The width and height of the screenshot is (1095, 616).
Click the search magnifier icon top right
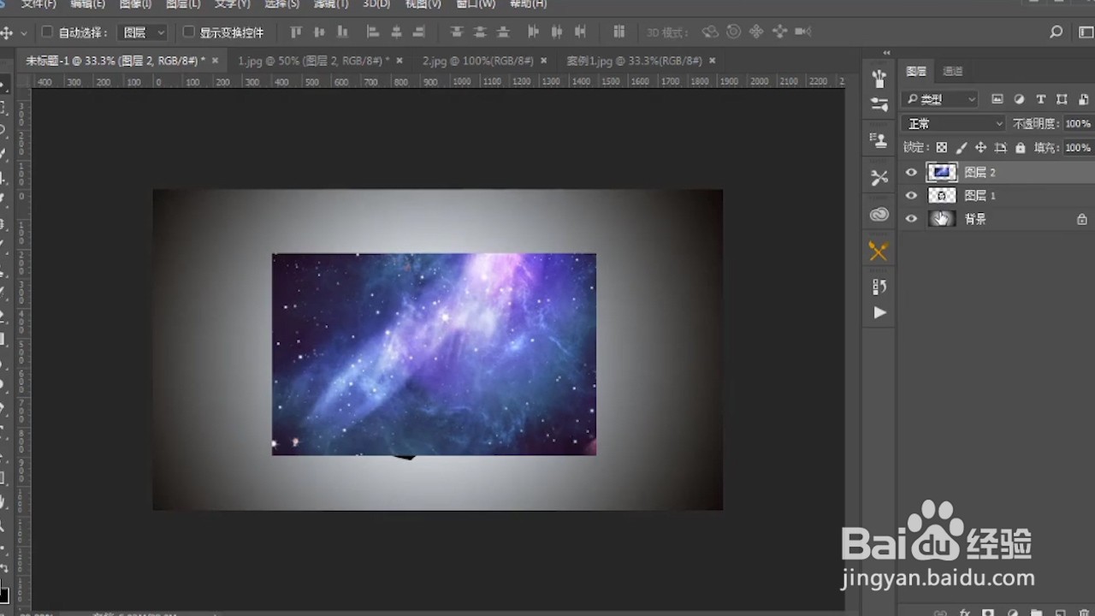(x=1056, y=32)
